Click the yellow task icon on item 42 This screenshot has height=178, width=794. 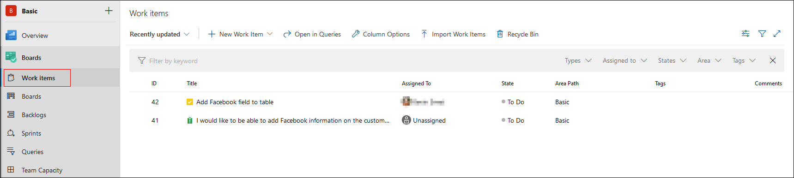point(190,102)
